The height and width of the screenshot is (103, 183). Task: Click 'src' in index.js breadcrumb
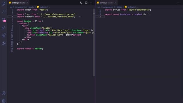11,7
